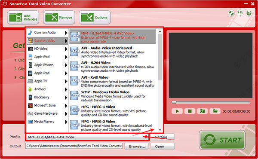Expand the Apple iPod submenu arrow
The width and height of the screenshot is (258, 159).
tap(66, 57)
